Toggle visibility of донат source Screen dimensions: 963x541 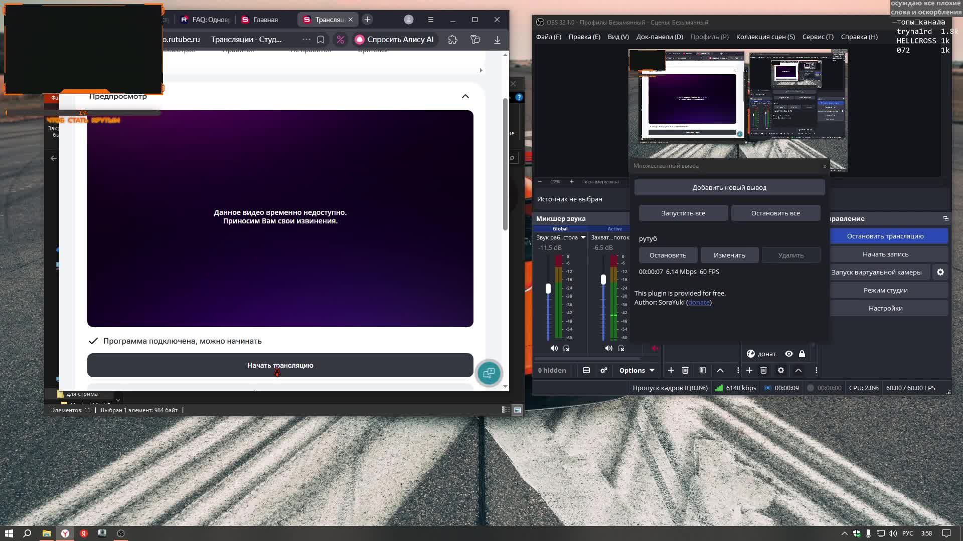click(789, 354)
